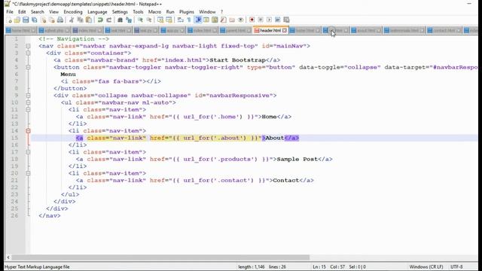
Task: Click the Paste toolbar icon
Action: [89, 20]
